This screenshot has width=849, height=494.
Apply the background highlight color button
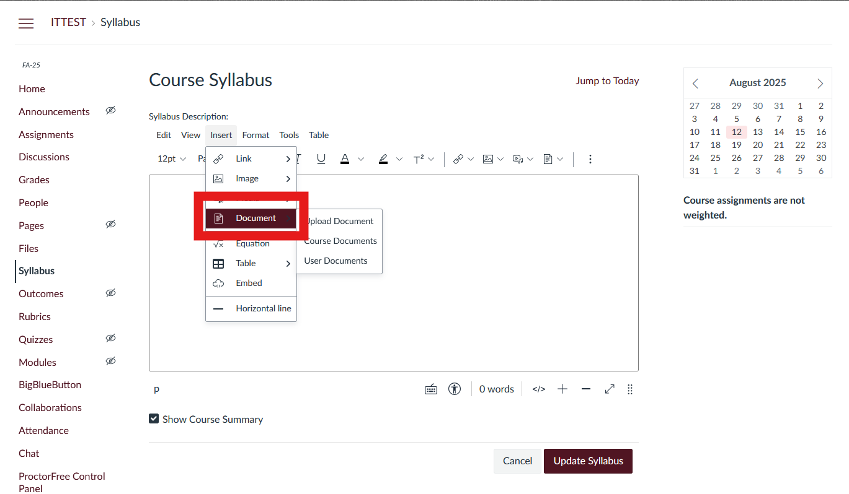point(383,159)
